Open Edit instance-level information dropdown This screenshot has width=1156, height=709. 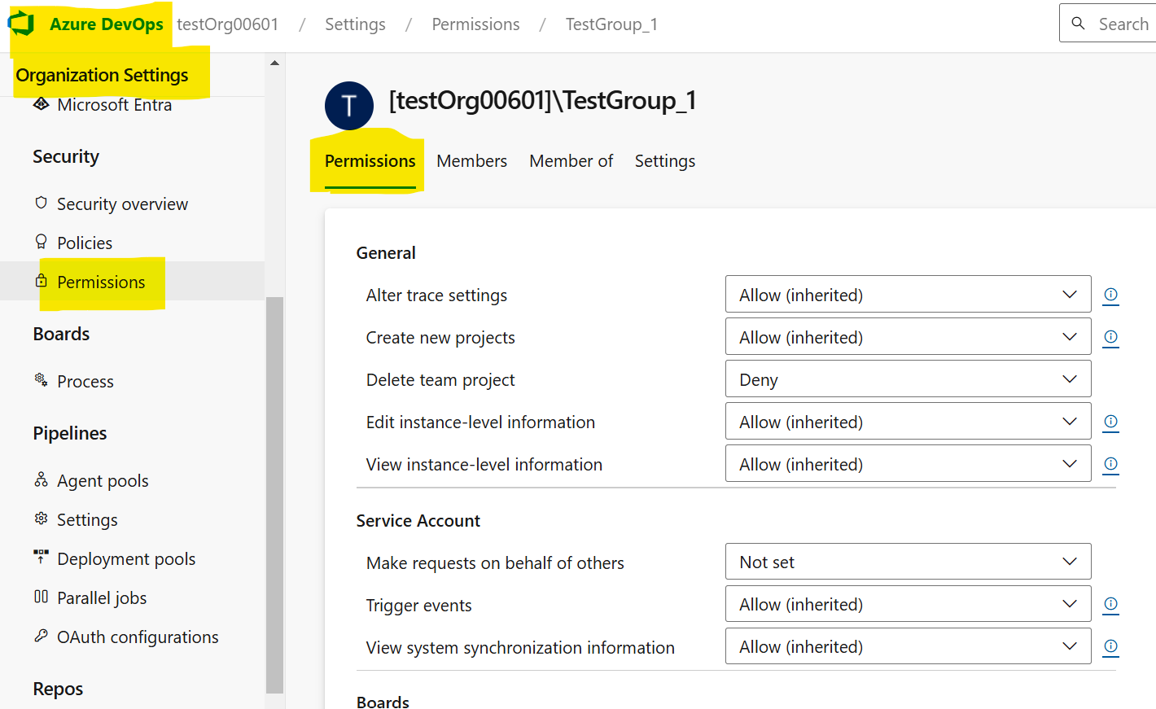point(908,422)
